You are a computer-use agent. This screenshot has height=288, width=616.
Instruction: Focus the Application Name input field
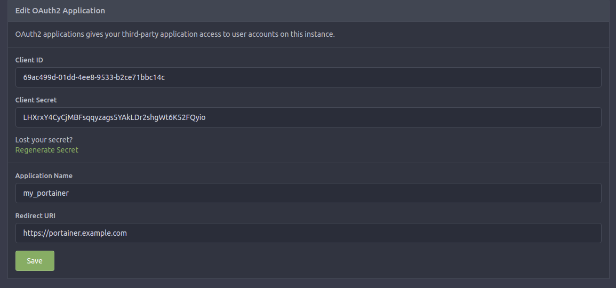point(308,193)
